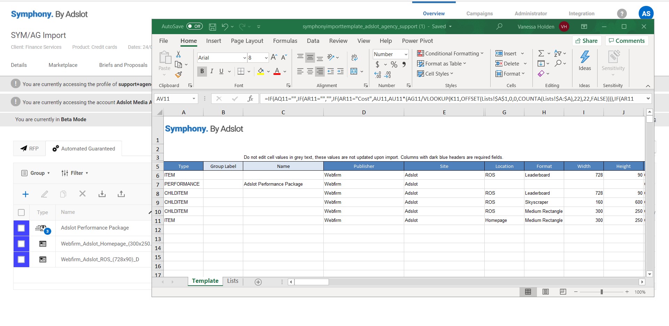The image size is (669, 326).
Task: Open the Briefs and Proposals link
Action: [x=123, y=65]
